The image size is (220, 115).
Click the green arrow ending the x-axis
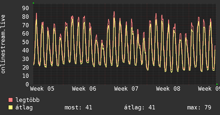click(x=217, y=84)
